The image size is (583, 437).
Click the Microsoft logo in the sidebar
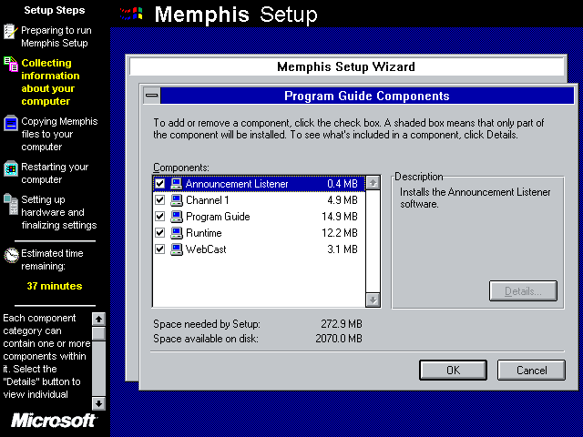click(54, 421)
